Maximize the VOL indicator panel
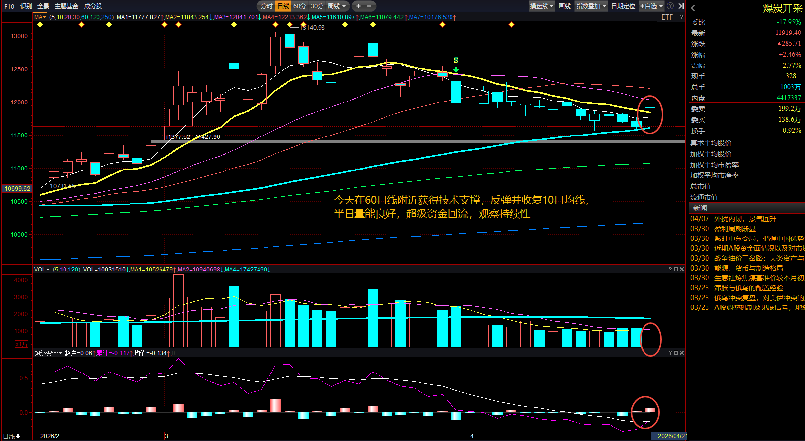Screen dimensions: 805x441 676,269
